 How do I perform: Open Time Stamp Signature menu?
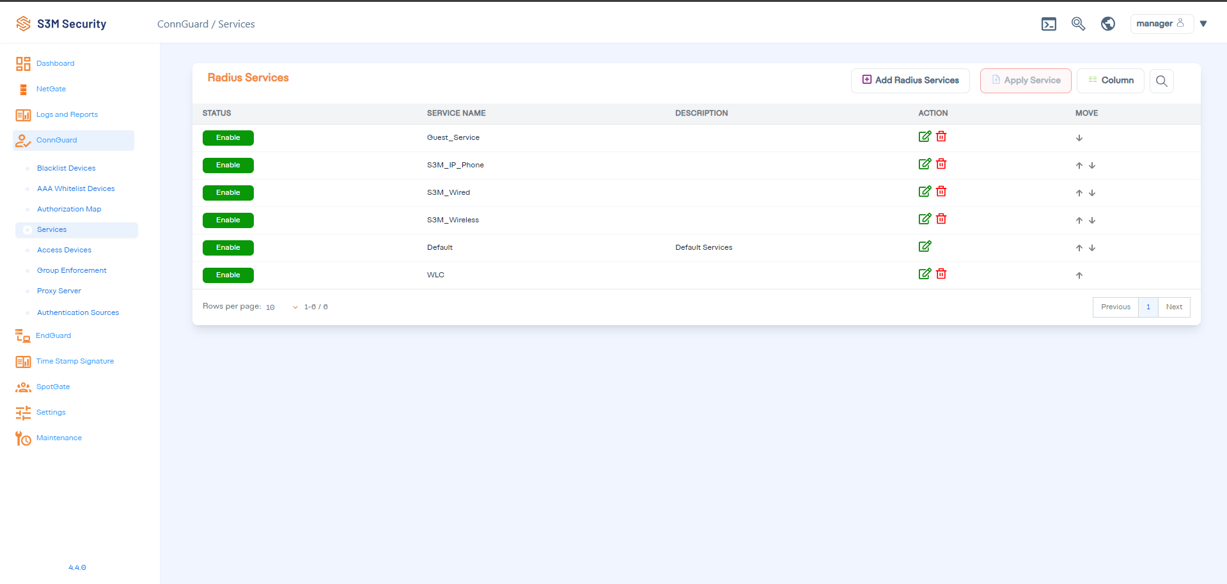click(x=75, y=361)
